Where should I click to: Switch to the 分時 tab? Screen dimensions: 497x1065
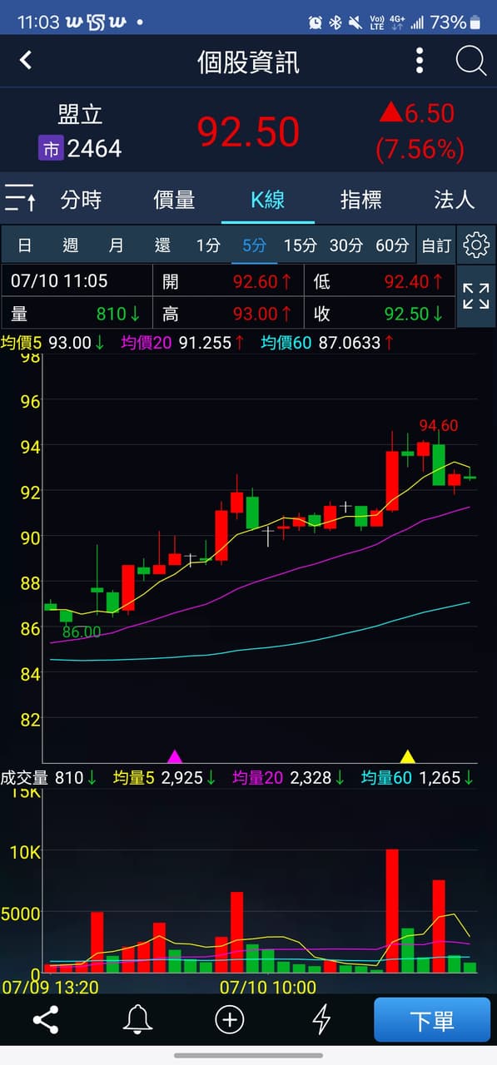82,199
